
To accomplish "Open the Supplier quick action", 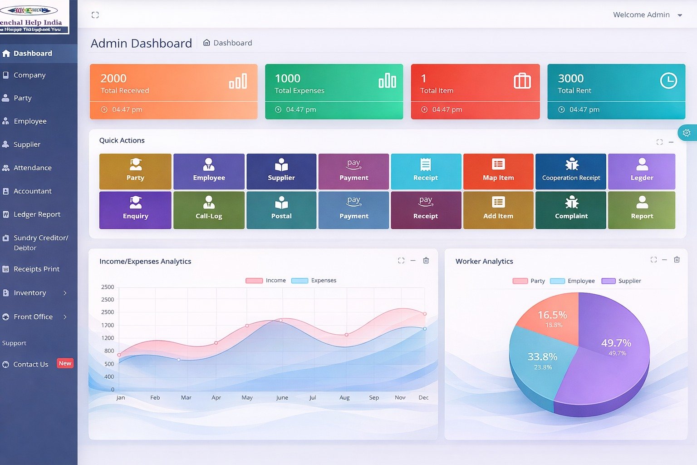I will (281, 171).
